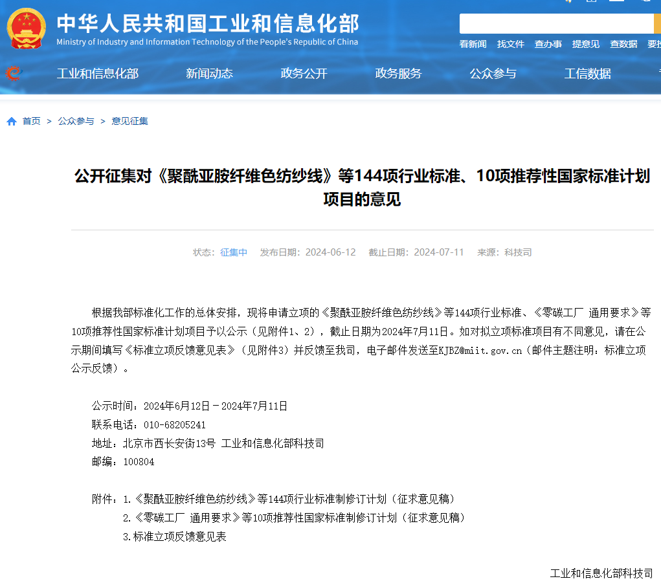This screenshot has height=581, width=661.
Task: Click the home icon in breadcrumb
Action: point(12,122)
